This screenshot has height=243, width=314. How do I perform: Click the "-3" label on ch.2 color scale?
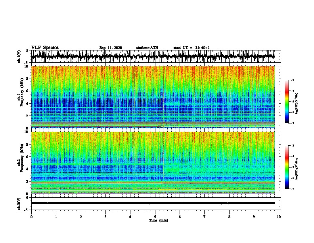click(293, 146)
